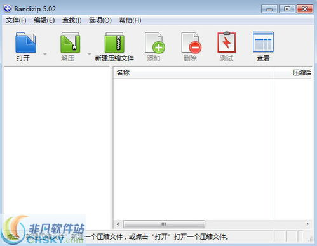The image size is (317, 246).
Task: Expand the dropdown arrow beside 解压
Action: tap(89, 54)
